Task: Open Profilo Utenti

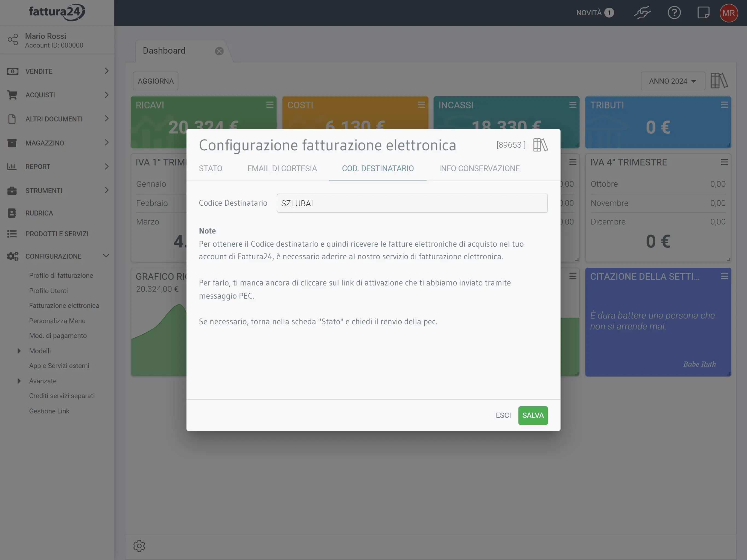Action: (x=48, y=291)
